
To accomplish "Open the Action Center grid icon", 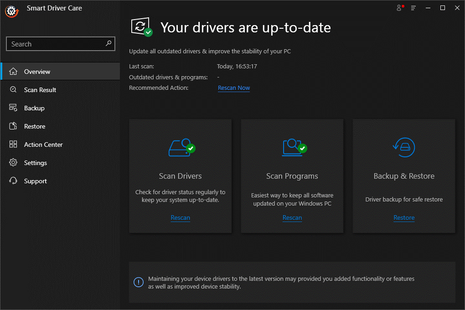I will [13, 145].
